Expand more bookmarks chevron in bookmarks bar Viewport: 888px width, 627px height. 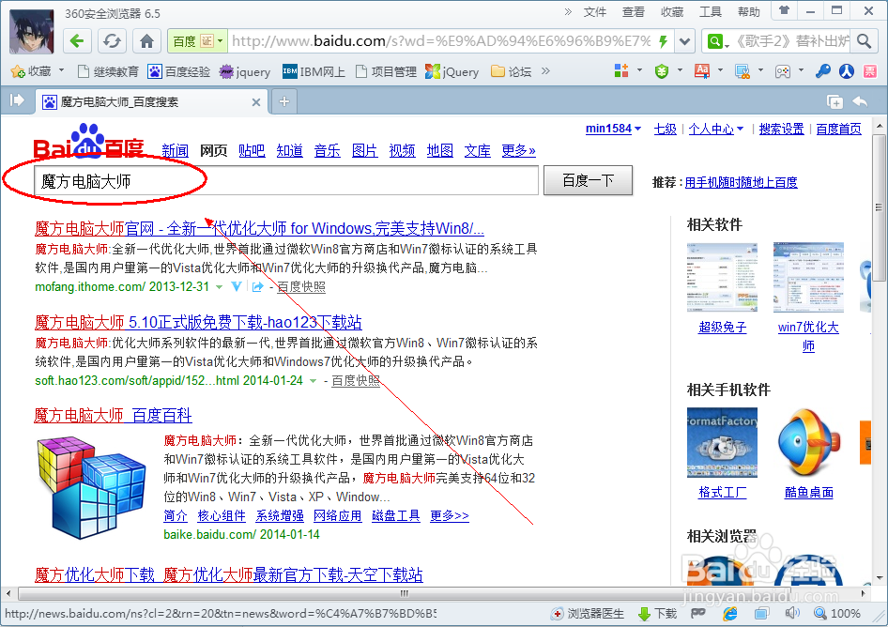click(x=545, y=70)
